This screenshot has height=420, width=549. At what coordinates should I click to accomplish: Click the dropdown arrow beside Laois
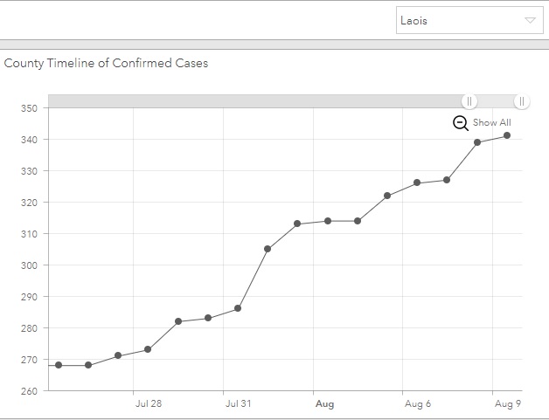(x=530, y=20)
